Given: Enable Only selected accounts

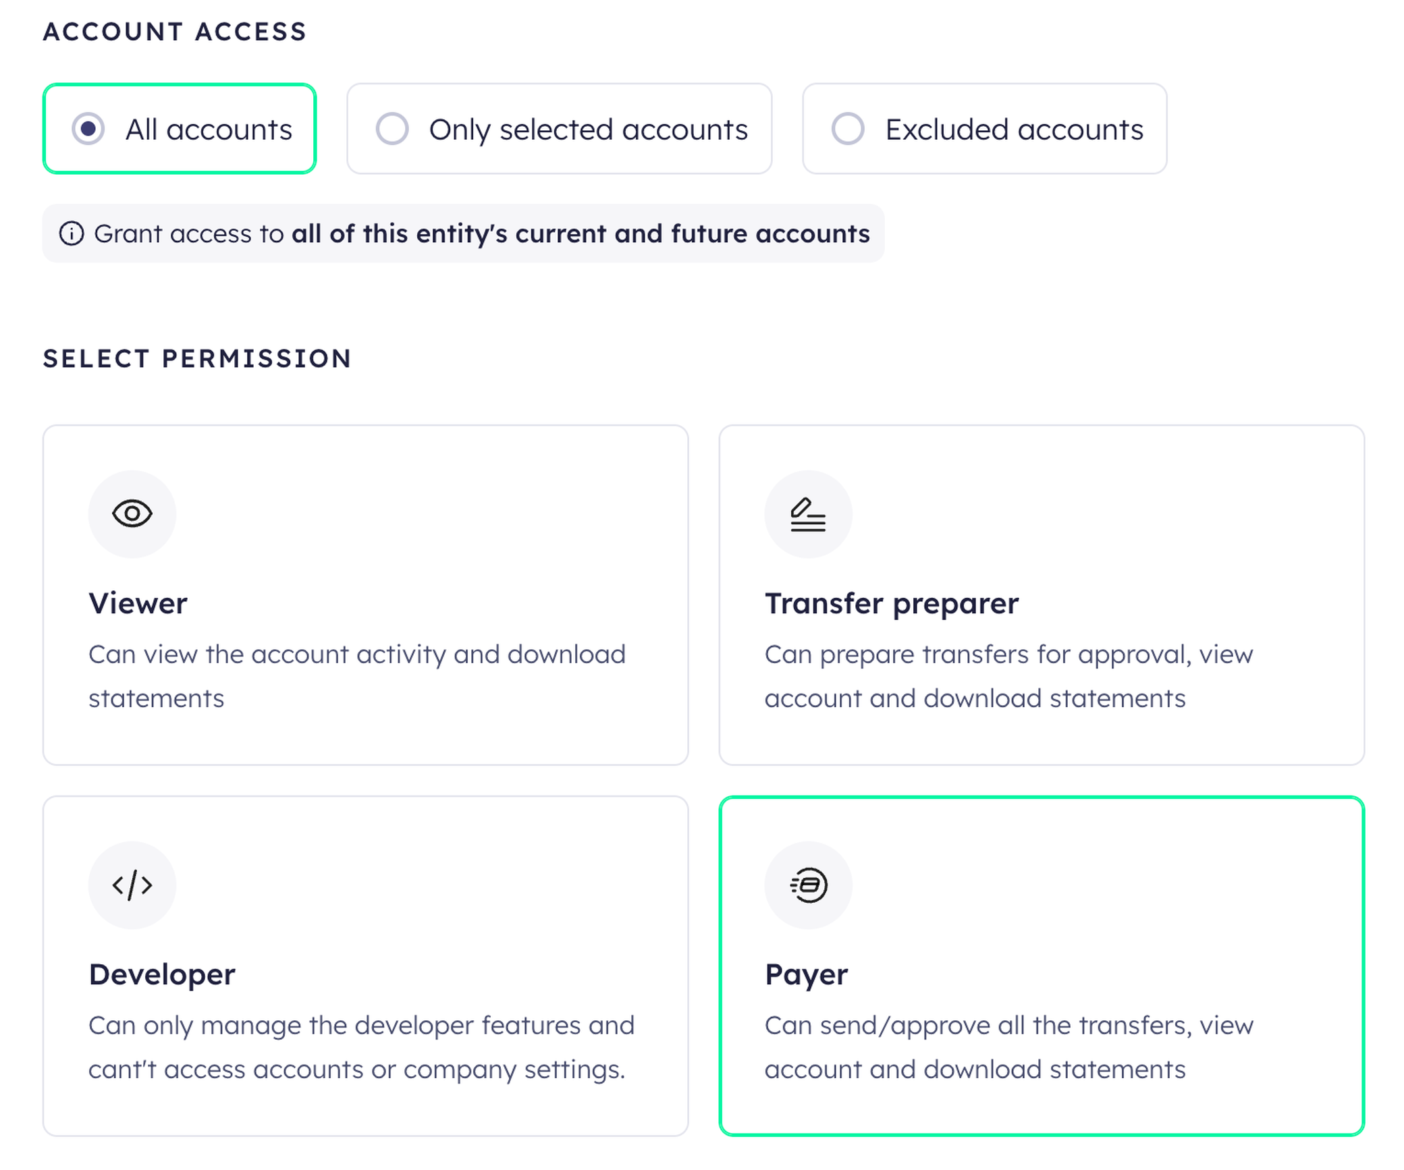Looking at the screenshot, I should [x=559, y=128].
